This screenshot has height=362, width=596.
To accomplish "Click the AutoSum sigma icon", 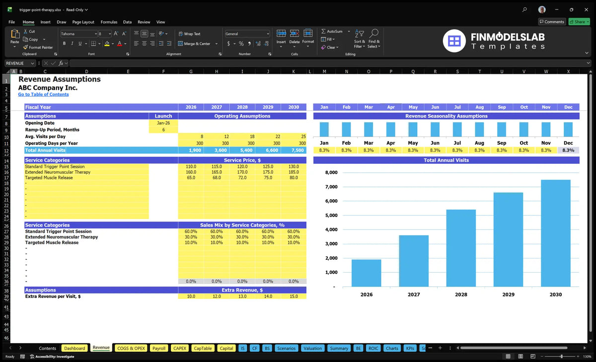I will pos(323,31).
